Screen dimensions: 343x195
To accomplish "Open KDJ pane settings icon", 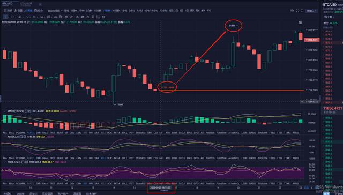I will [21, 137].
